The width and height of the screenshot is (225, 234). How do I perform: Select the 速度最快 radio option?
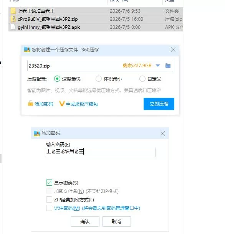(x=57, y=79)
